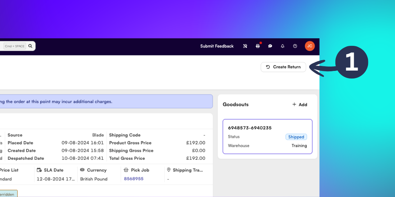Click Despatched Date value 10-08-2024 07:41
395x197 pixels.
point(83,159)
